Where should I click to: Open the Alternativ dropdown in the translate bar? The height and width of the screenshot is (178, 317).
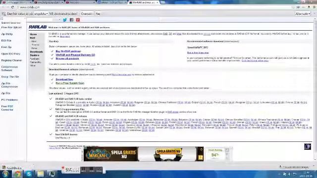pyautogui.click(x=303, y=14)
